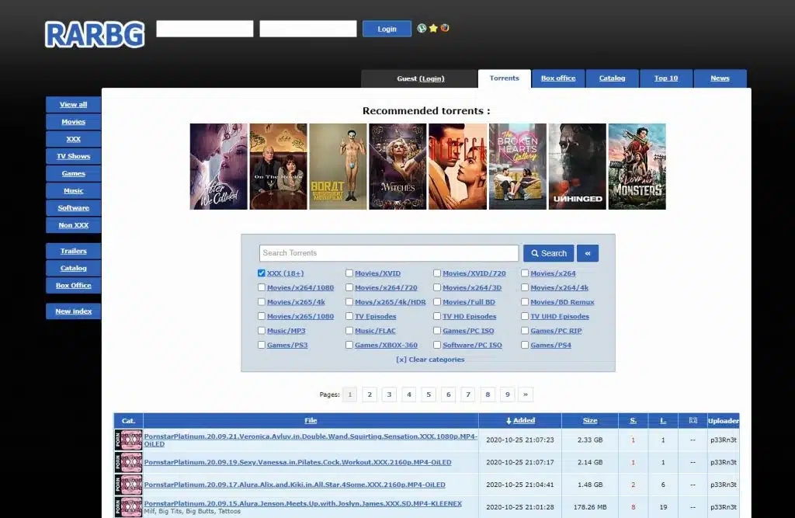Screen dimensions: 795x518
Task: Enable the Movies/BD Remux checkbox
Action: (525, 302)
